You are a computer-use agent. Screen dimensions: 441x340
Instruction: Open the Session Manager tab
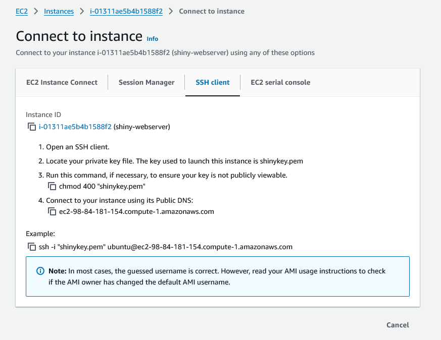tap(146, 82)
